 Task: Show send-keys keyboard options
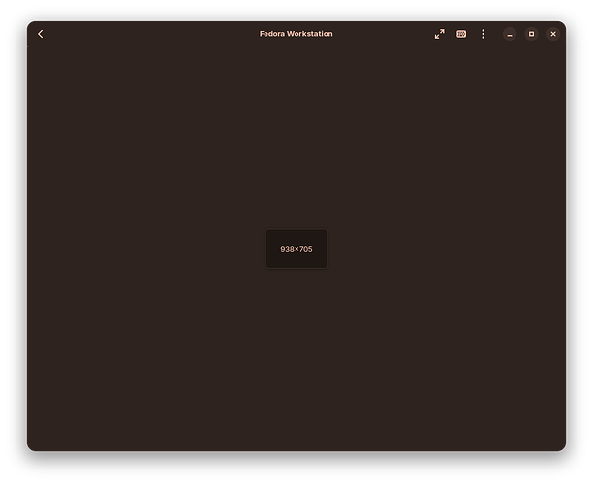click(461, 34)
